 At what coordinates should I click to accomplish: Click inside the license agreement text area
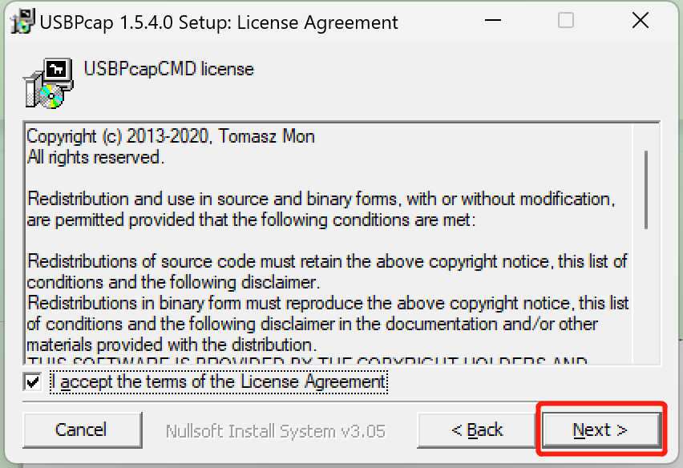pyautogui.click(x=321, y=240)
